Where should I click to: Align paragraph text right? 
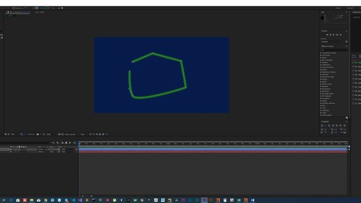[329, 125]
